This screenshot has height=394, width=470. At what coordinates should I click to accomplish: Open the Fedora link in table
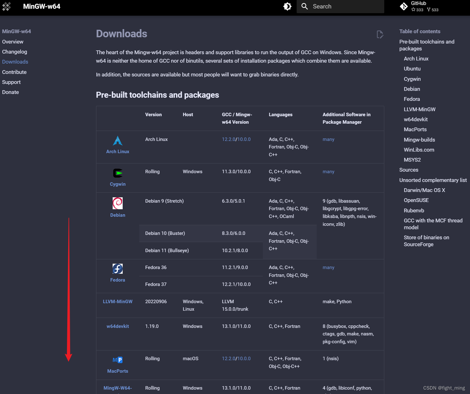tap(118, 280)
